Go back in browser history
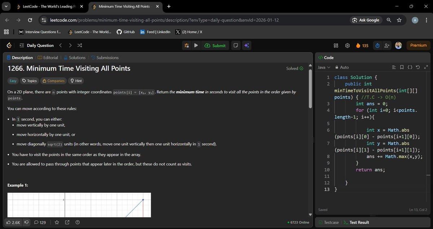Image resolution: width=433 pixels, height=229 pixels. coord(7,20)
